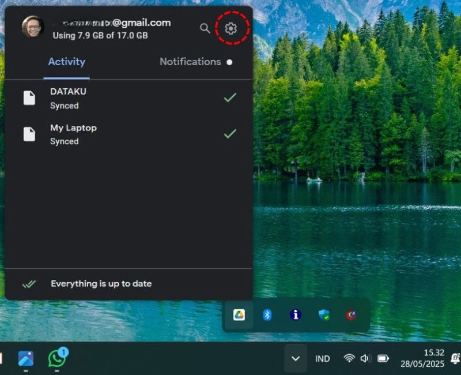The height and width of the screenshot is (375, 461).
Task: Open Windows Security shield icon
Action: pos(324,315)
